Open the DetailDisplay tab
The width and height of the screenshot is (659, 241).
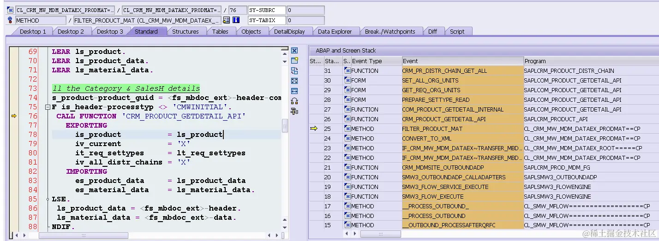tap(289, 31)
